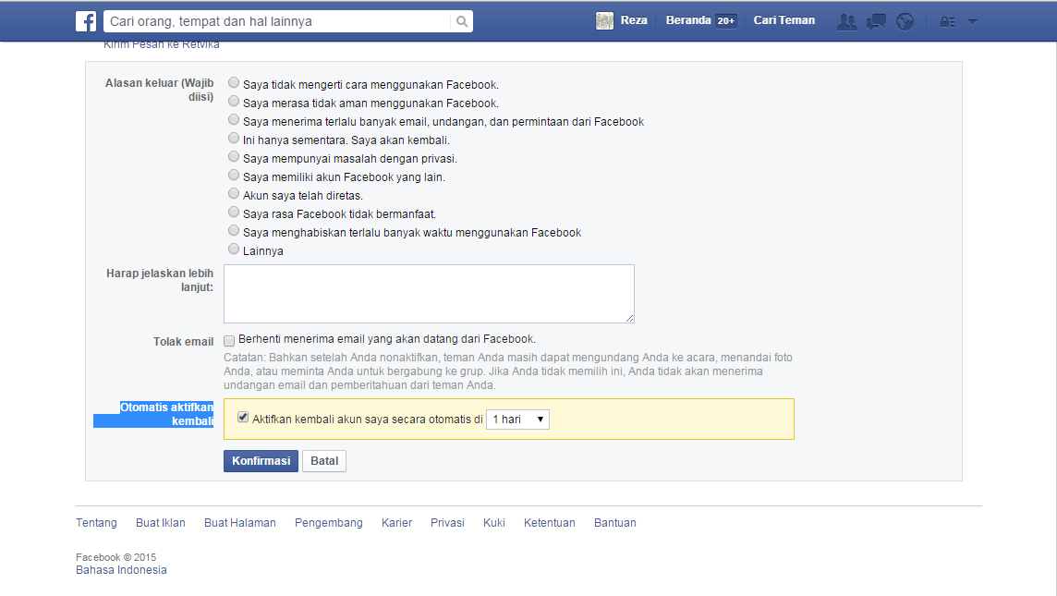Open the notifications globe icon

pos(905,21)
